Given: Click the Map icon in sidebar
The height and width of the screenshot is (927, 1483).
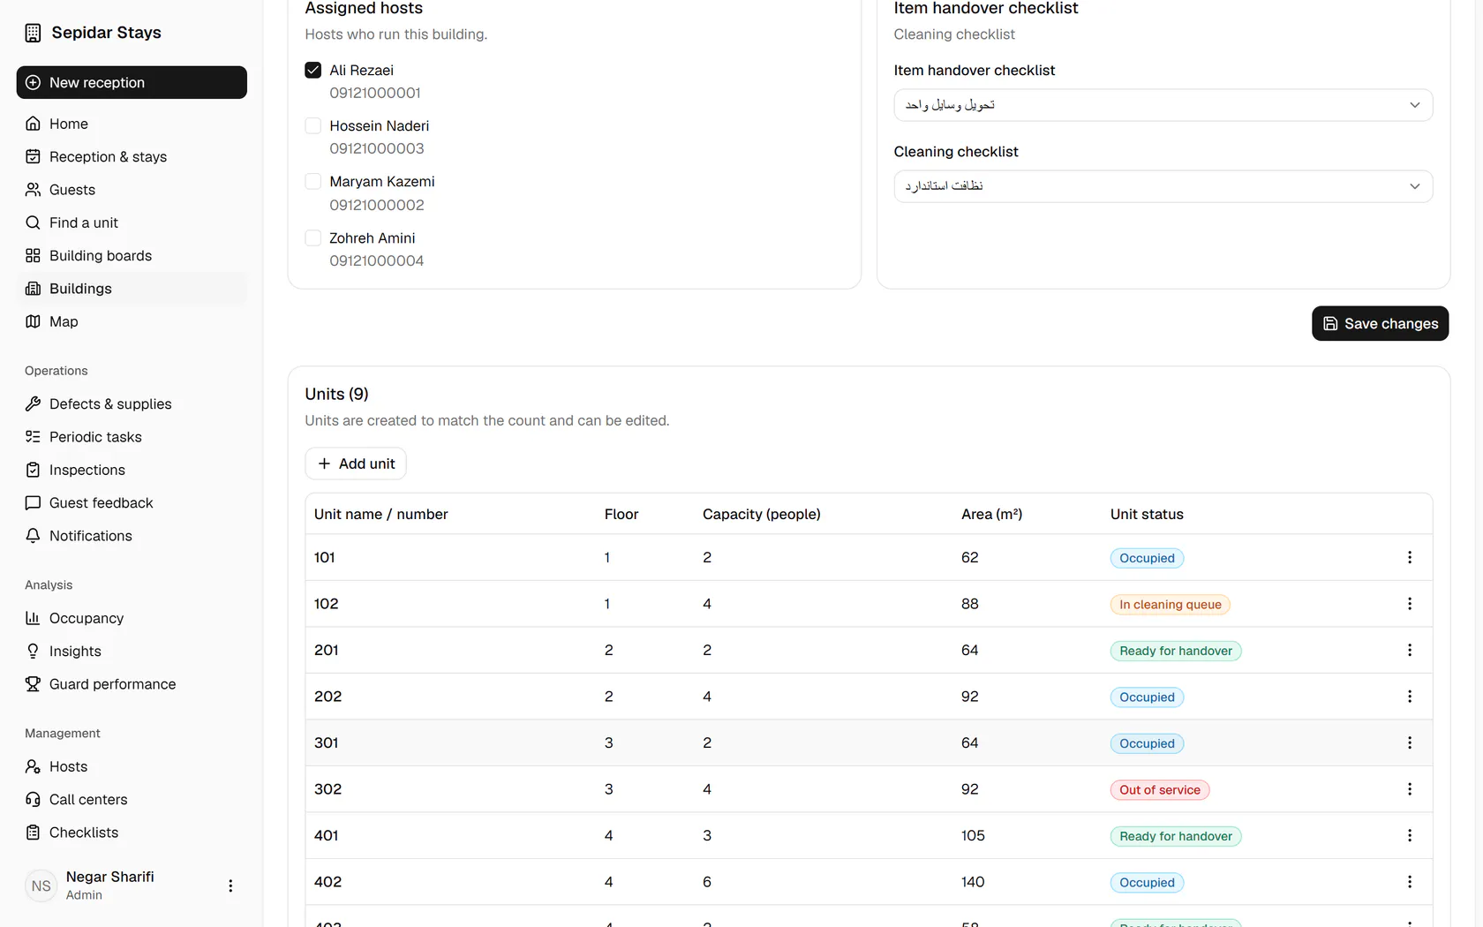Looking at the screenshot, I should click(x=33, y=321).
